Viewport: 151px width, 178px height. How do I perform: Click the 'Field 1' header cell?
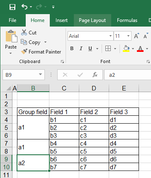pyautogui.click(x=64, y=112)
